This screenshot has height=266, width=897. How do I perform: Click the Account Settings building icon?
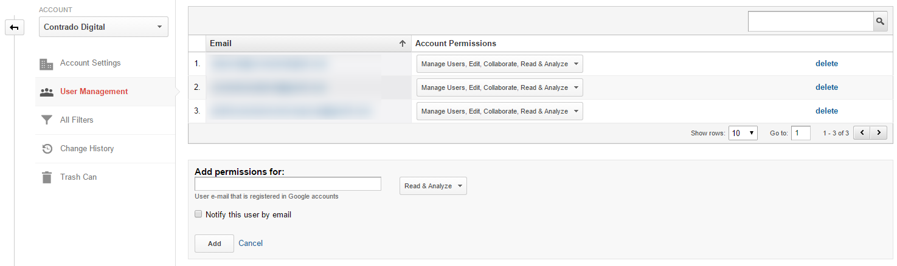pos(46,64)
